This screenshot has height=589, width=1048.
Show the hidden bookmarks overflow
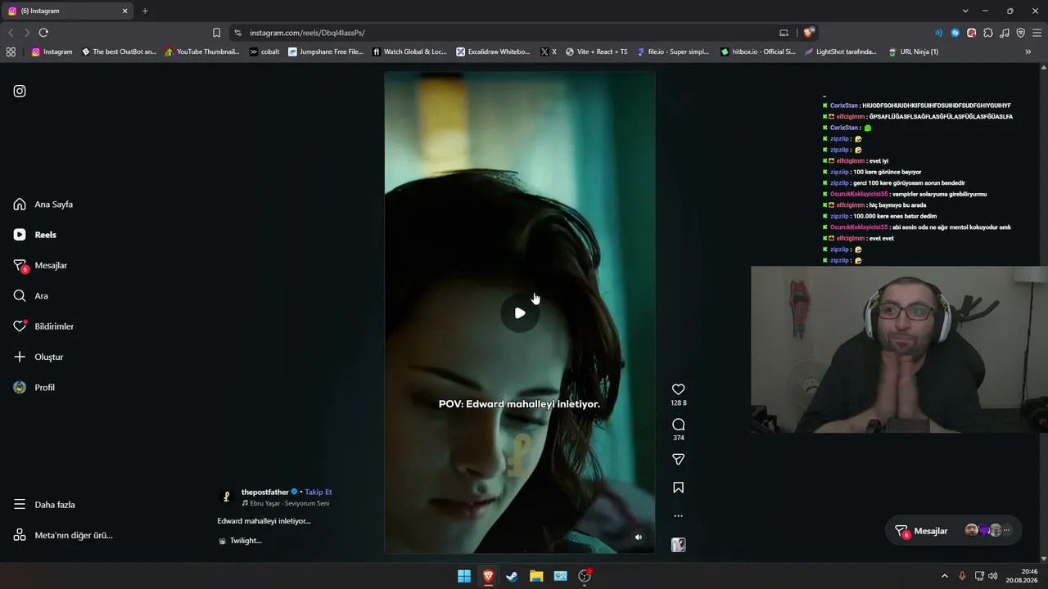coord(1028,52)
